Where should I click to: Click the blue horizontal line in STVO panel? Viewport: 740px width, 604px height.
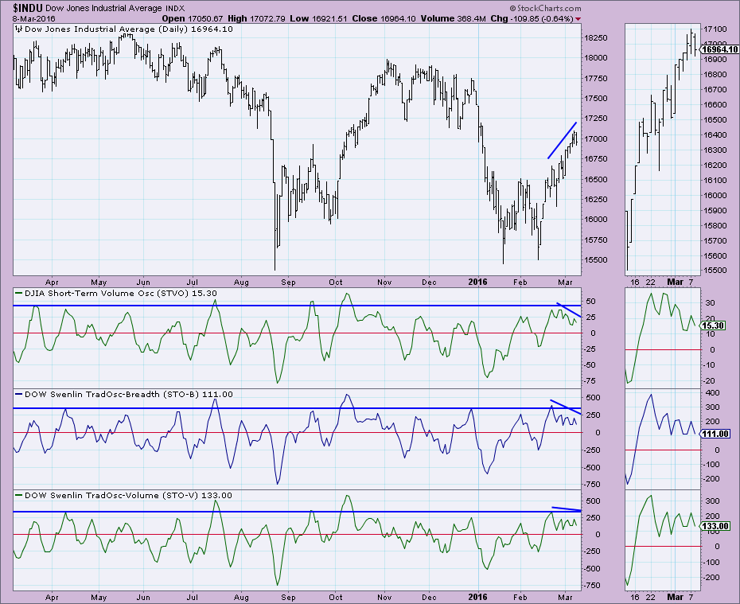click(x=296, y=306)
